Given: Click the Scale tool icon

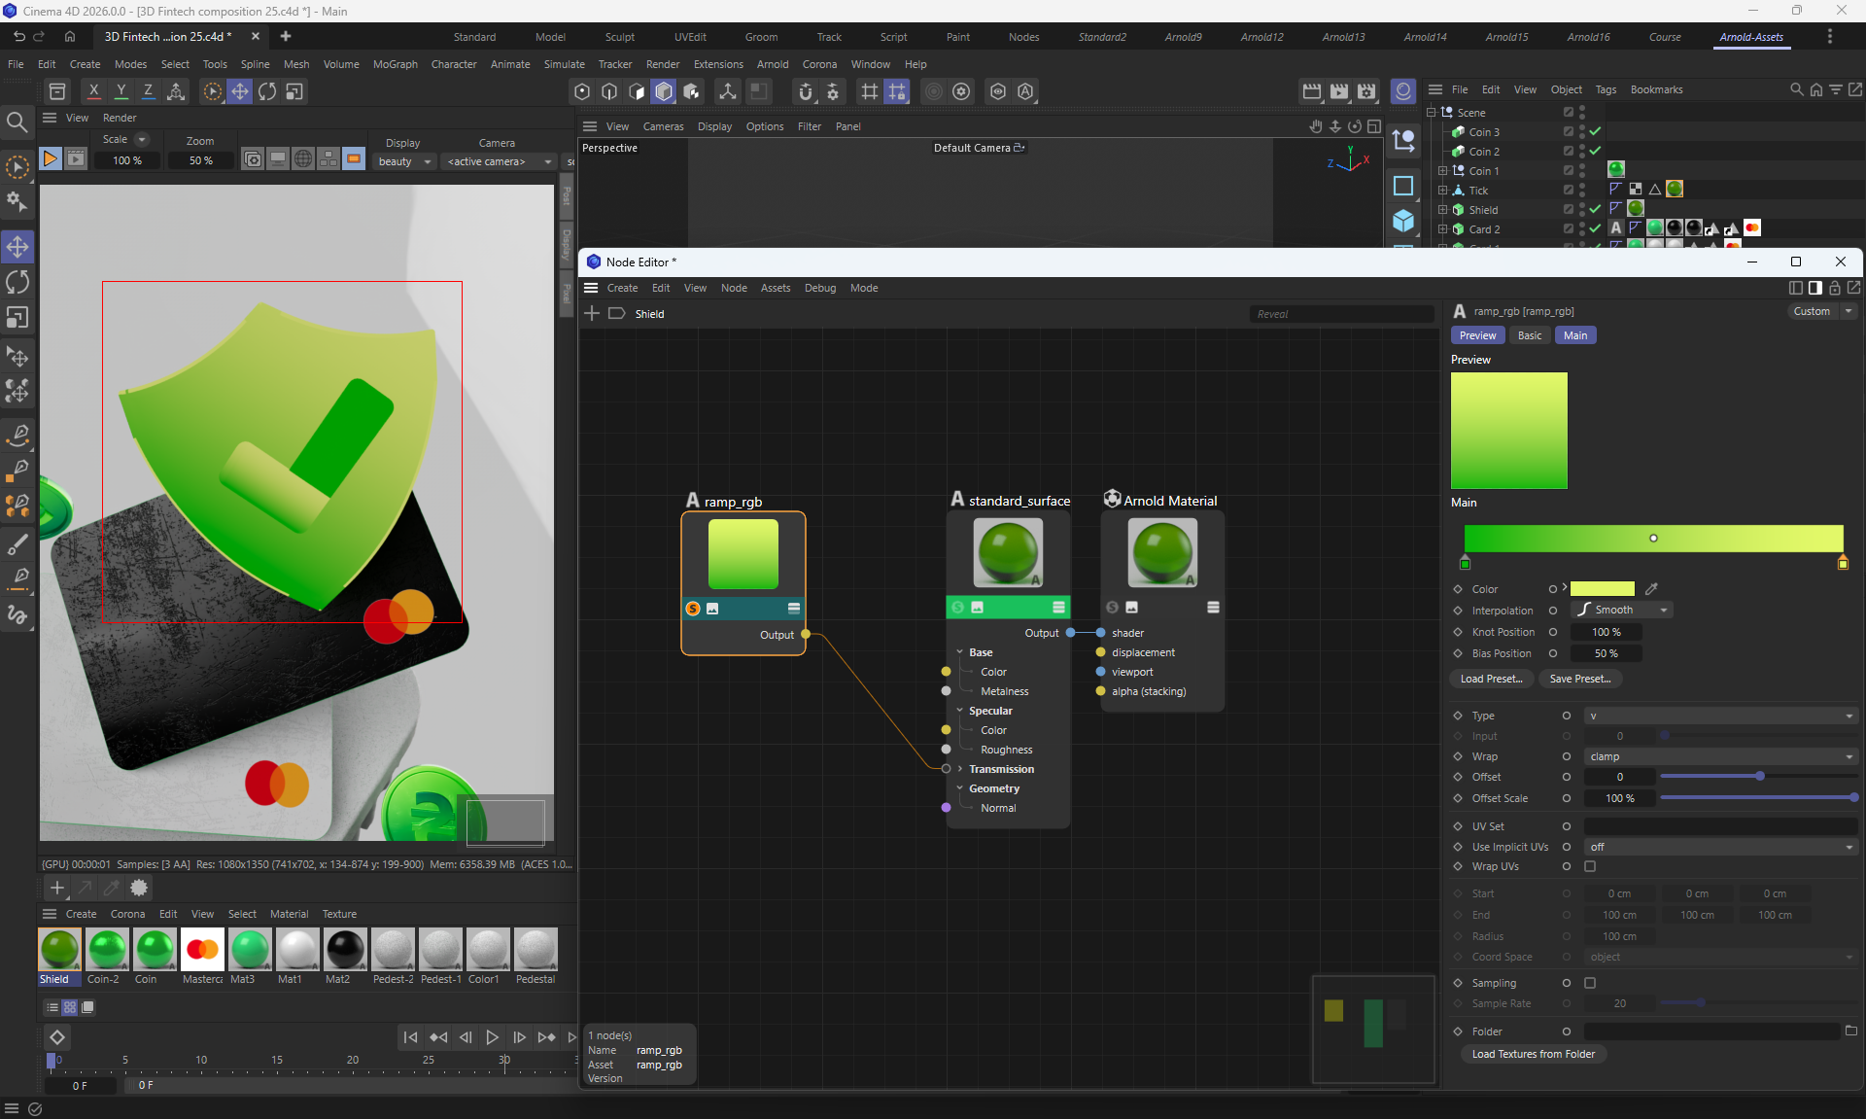Looking at the screenshot, I should tap(17, 318).
